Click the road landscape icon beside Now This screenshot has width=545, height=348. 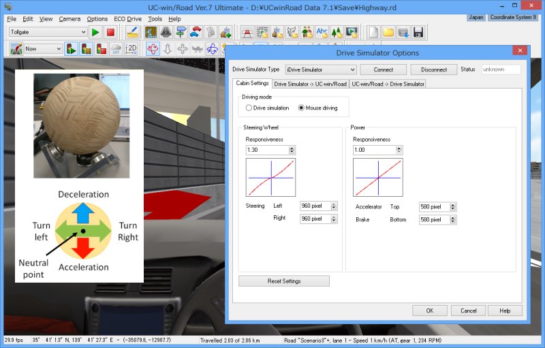click(16, 49)
